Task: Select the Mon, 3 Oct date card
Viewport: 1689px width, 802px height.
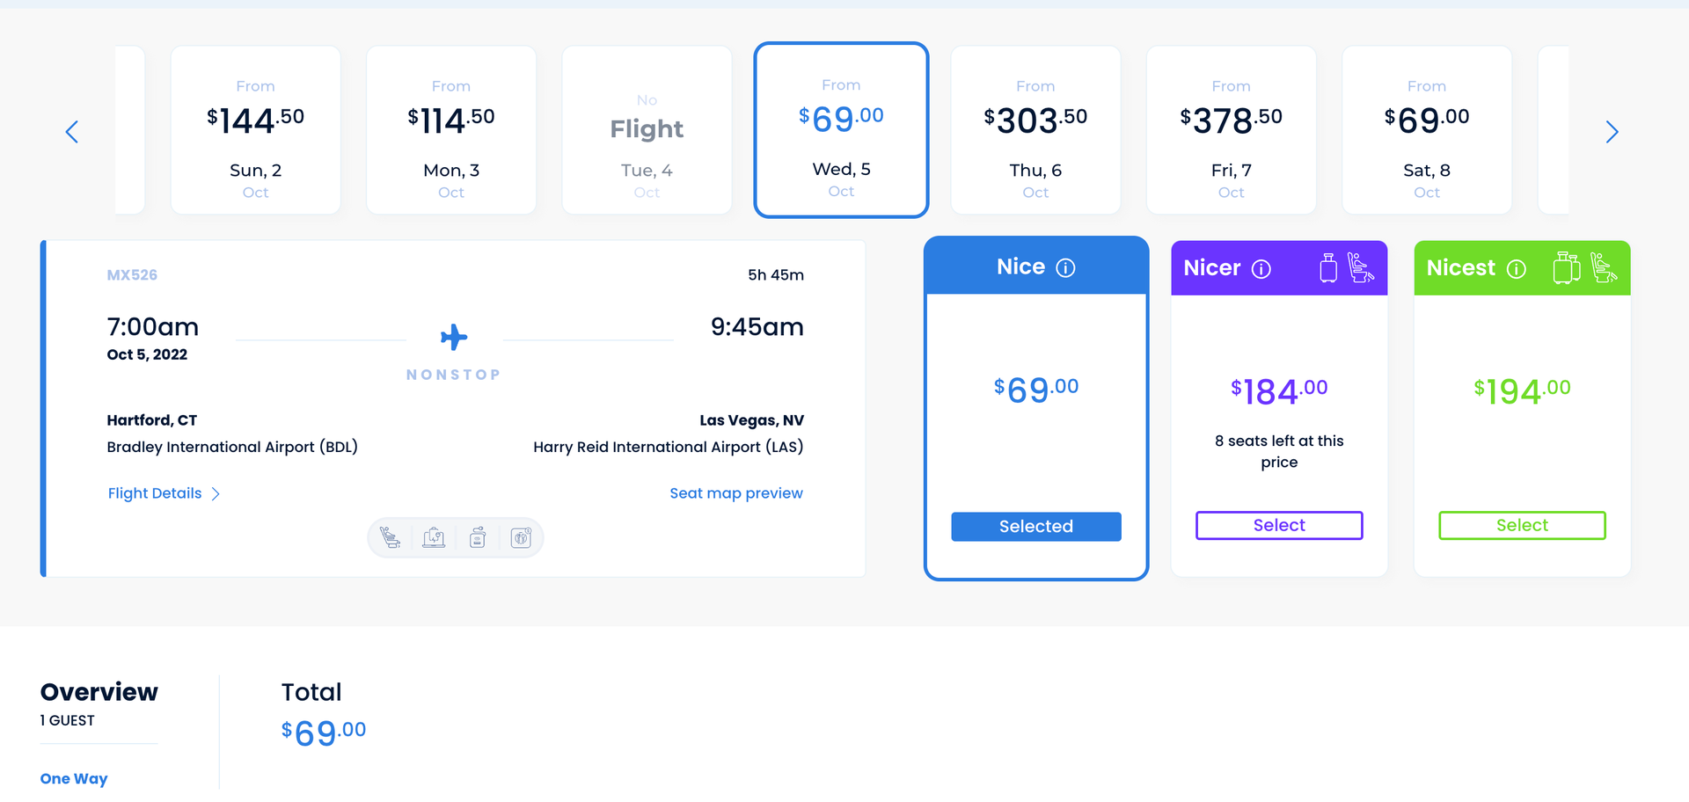Action: click(450, 130)
